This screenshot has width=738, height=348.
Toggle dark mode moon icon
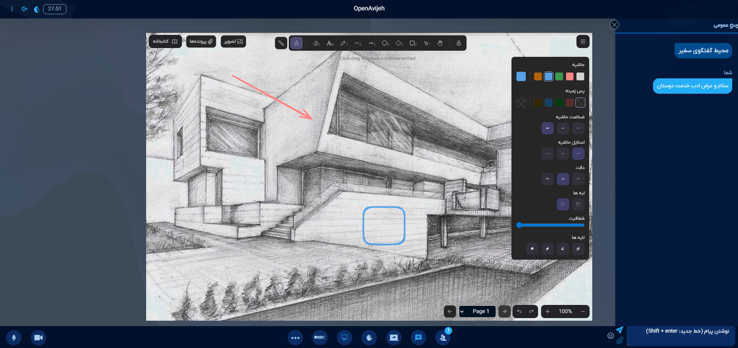pyautogui.click(x=37, y=9)
